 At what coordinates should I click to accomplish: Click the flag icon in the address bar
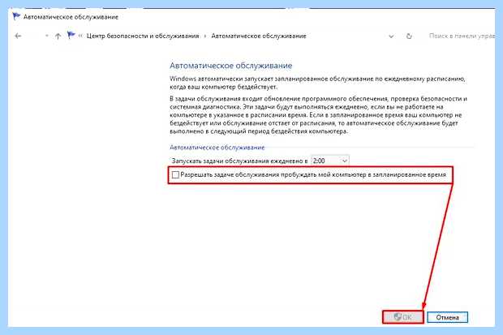pos(71,36)
